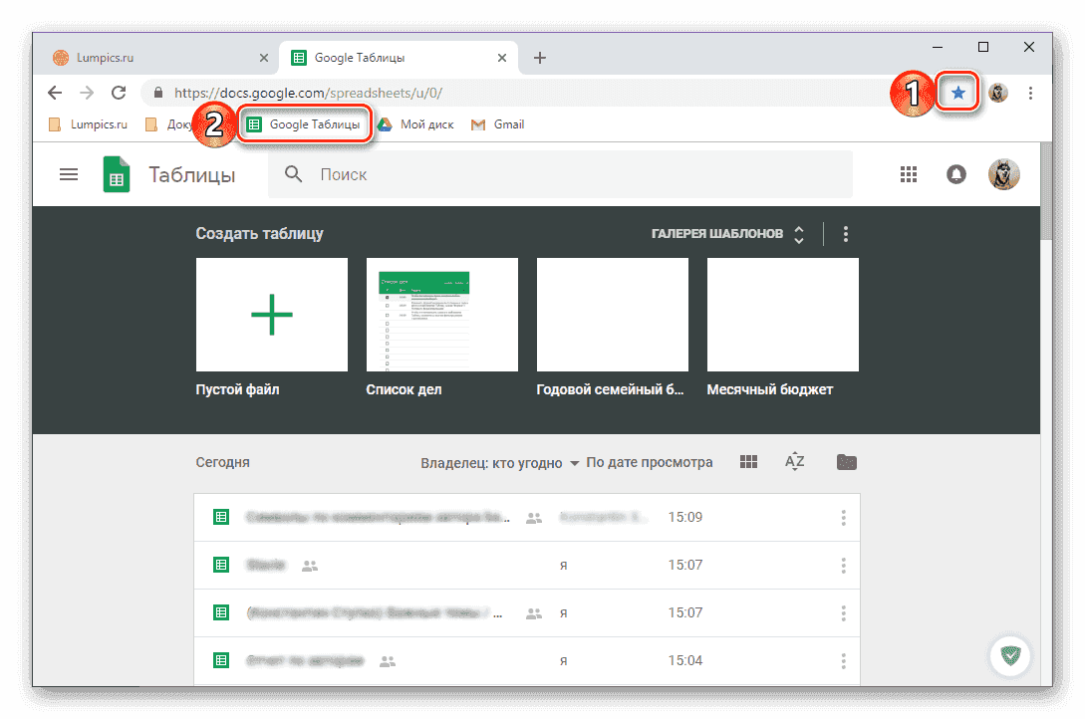Switch file list to grid view
The width and height of the screenshot is (1085, 719).
pyautogui.click(x=748, y=461)
